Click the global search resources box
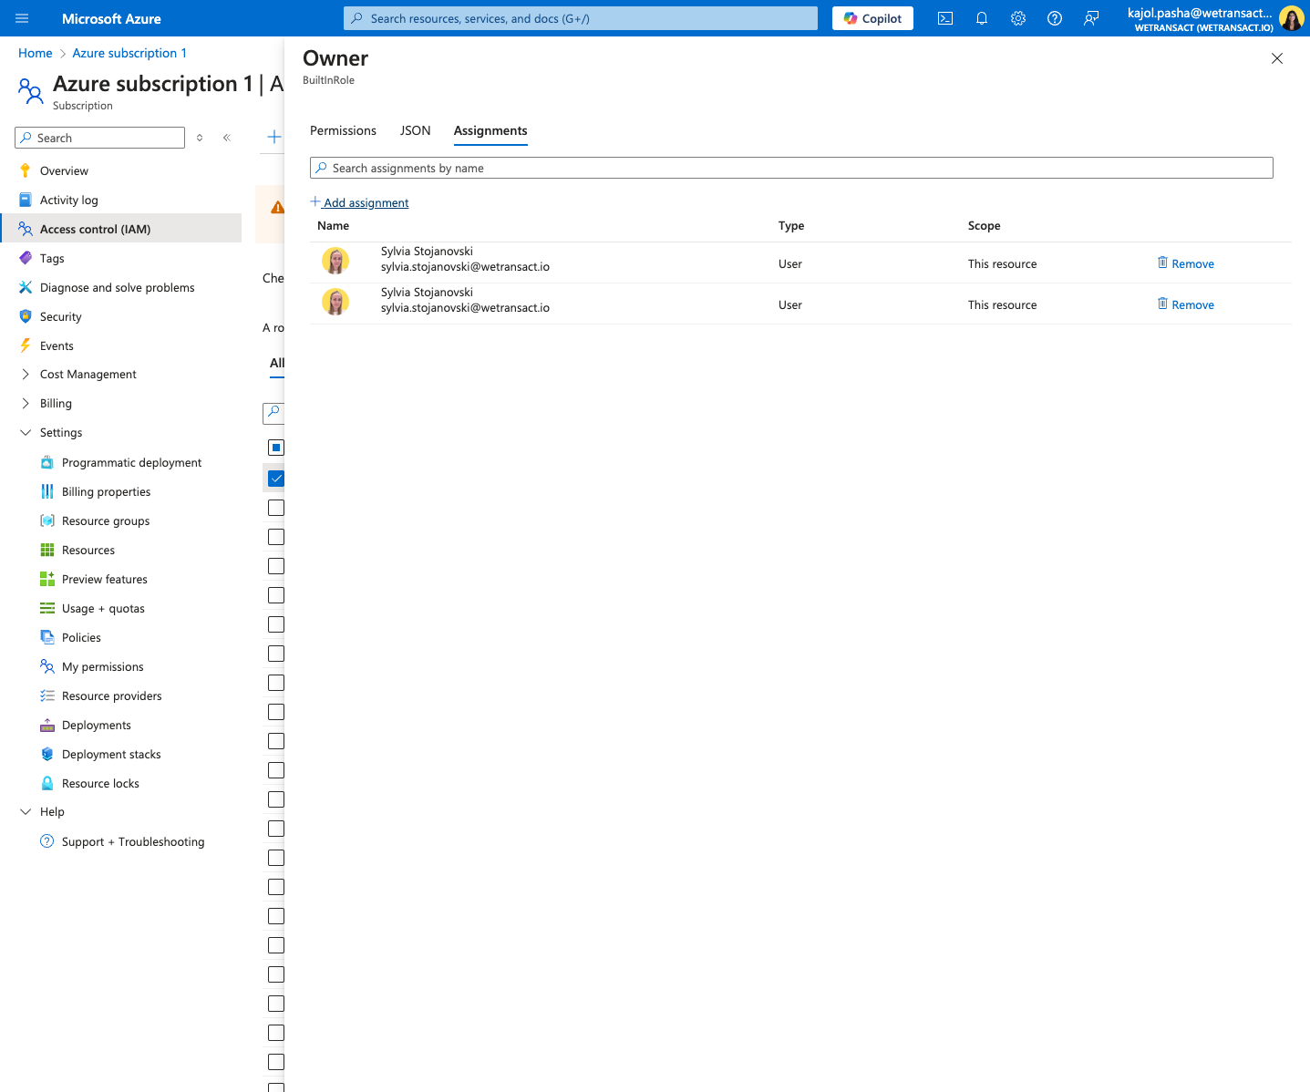This screenshot has width=1310, height=1092. [581, 18]
